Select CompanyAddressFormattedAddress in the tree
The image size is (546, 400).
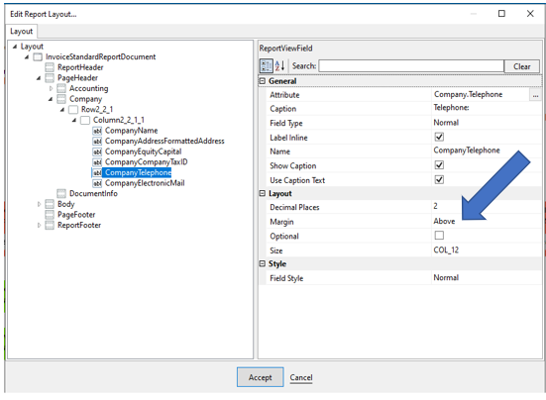164,142
